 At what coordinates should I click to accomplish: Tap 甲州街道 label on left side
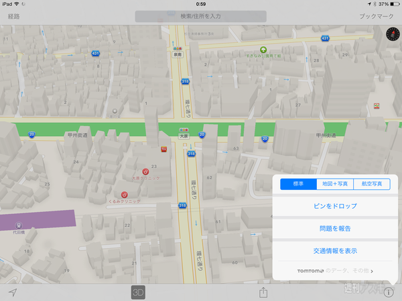[78, 135]
